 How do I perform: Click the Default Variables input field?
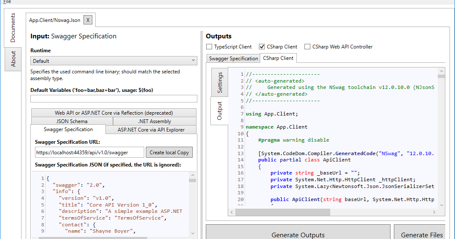pyautogui.click(x=114, y=99)
